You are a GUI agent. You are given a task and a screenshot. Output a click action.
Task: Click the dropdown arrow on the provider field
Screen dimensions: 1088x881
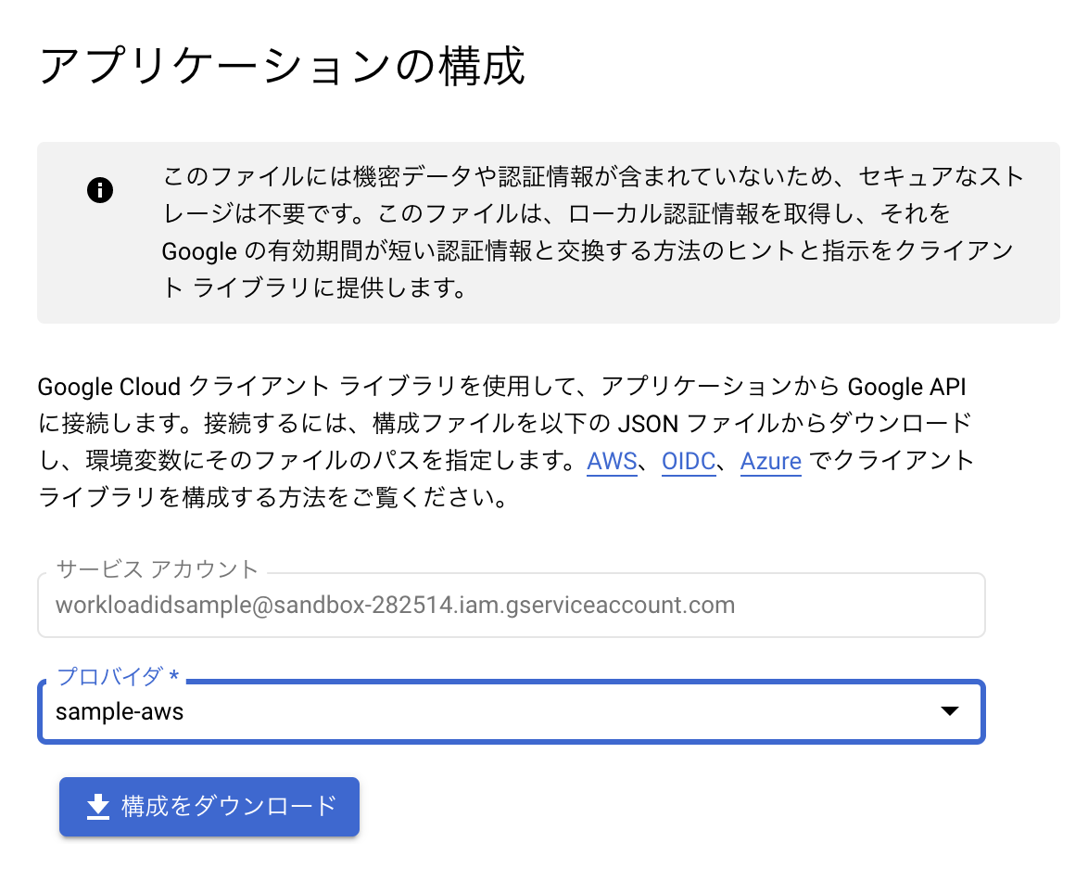(x=950, y=711)
